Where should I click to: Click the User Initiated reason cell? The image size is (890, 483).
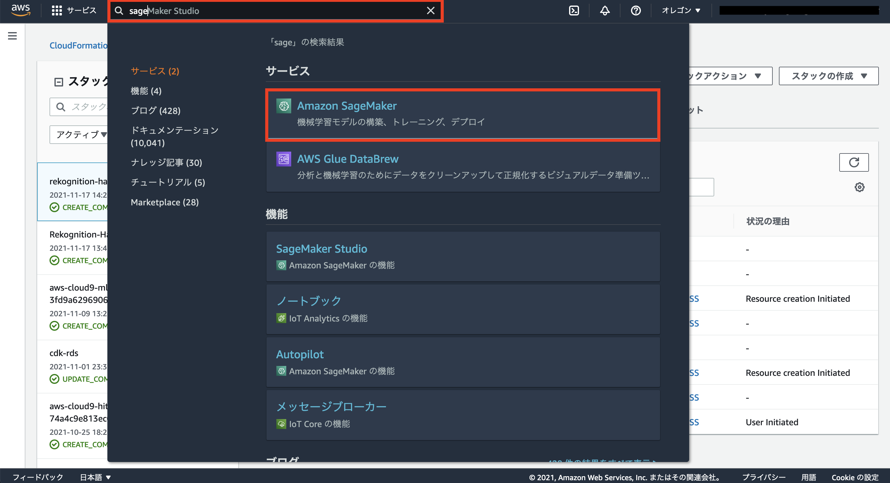(x=772, y=422)
